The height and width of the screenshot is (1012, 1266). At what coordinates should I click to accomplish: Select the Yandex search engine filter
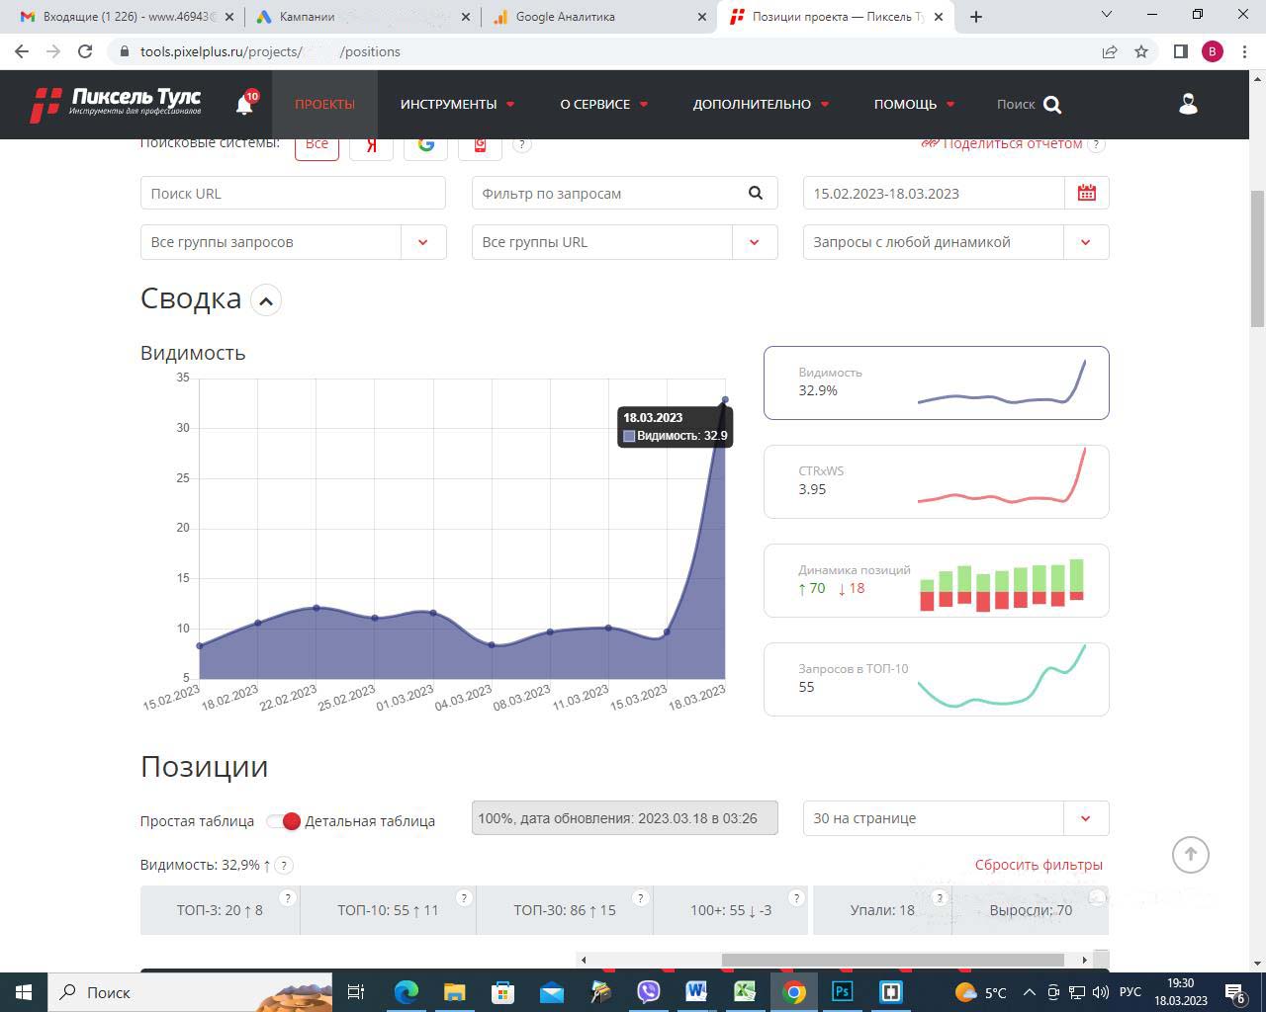(371, 145)
